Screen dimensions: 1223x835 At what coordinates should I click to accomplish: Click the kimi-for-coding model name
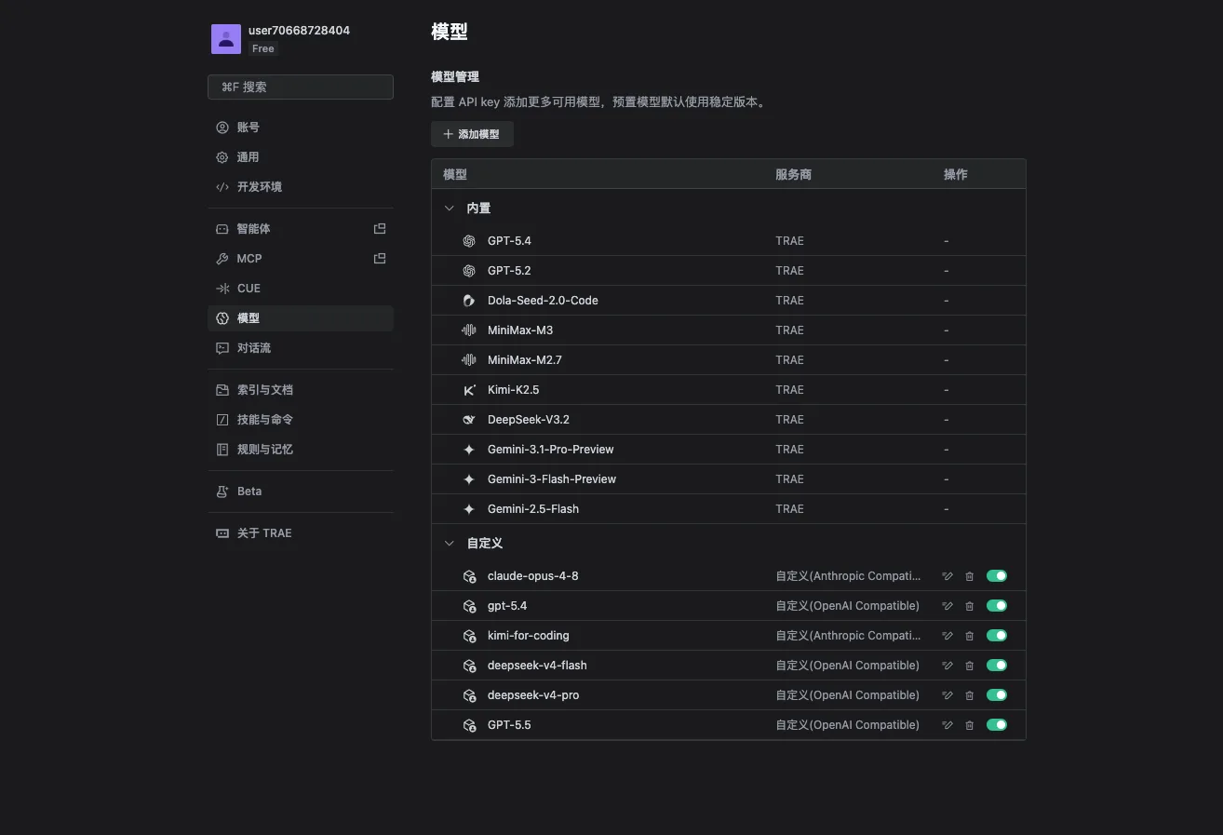529,636
